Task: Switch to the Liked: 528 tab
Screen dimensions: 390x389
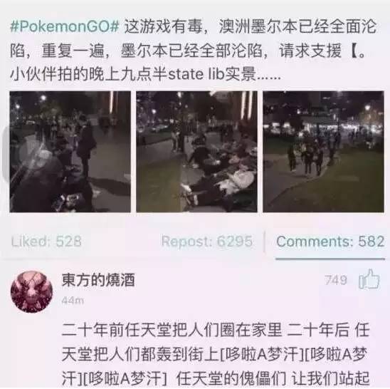Action: [x=46, y=241]
